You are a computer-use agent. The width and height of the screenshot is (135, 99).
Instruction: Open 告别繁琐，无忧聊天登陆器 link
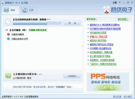coord(102,60)
